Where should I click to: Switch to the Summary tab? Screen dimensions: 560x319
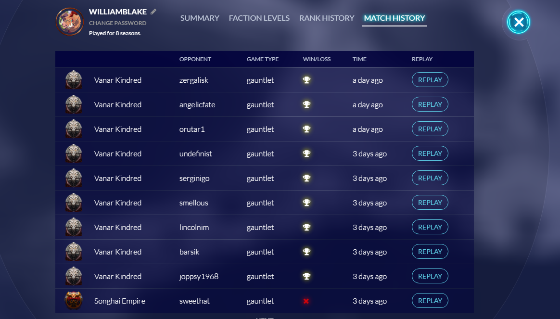click(200, 18)
